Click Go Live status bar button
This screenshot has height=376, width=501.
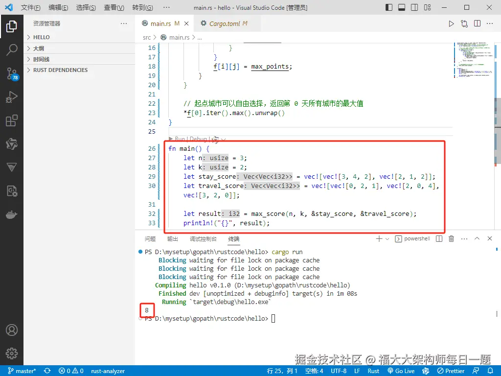[401, 371]
